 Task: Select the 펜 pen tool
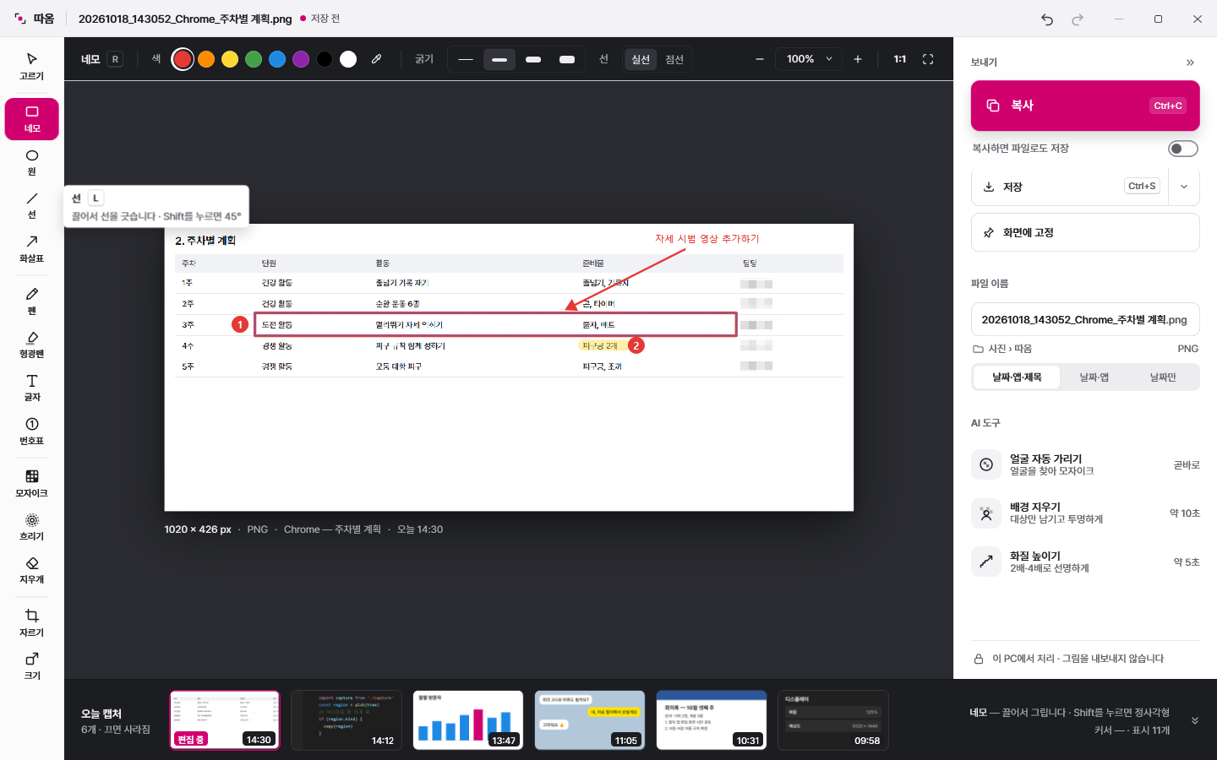(x=32, y=301)
